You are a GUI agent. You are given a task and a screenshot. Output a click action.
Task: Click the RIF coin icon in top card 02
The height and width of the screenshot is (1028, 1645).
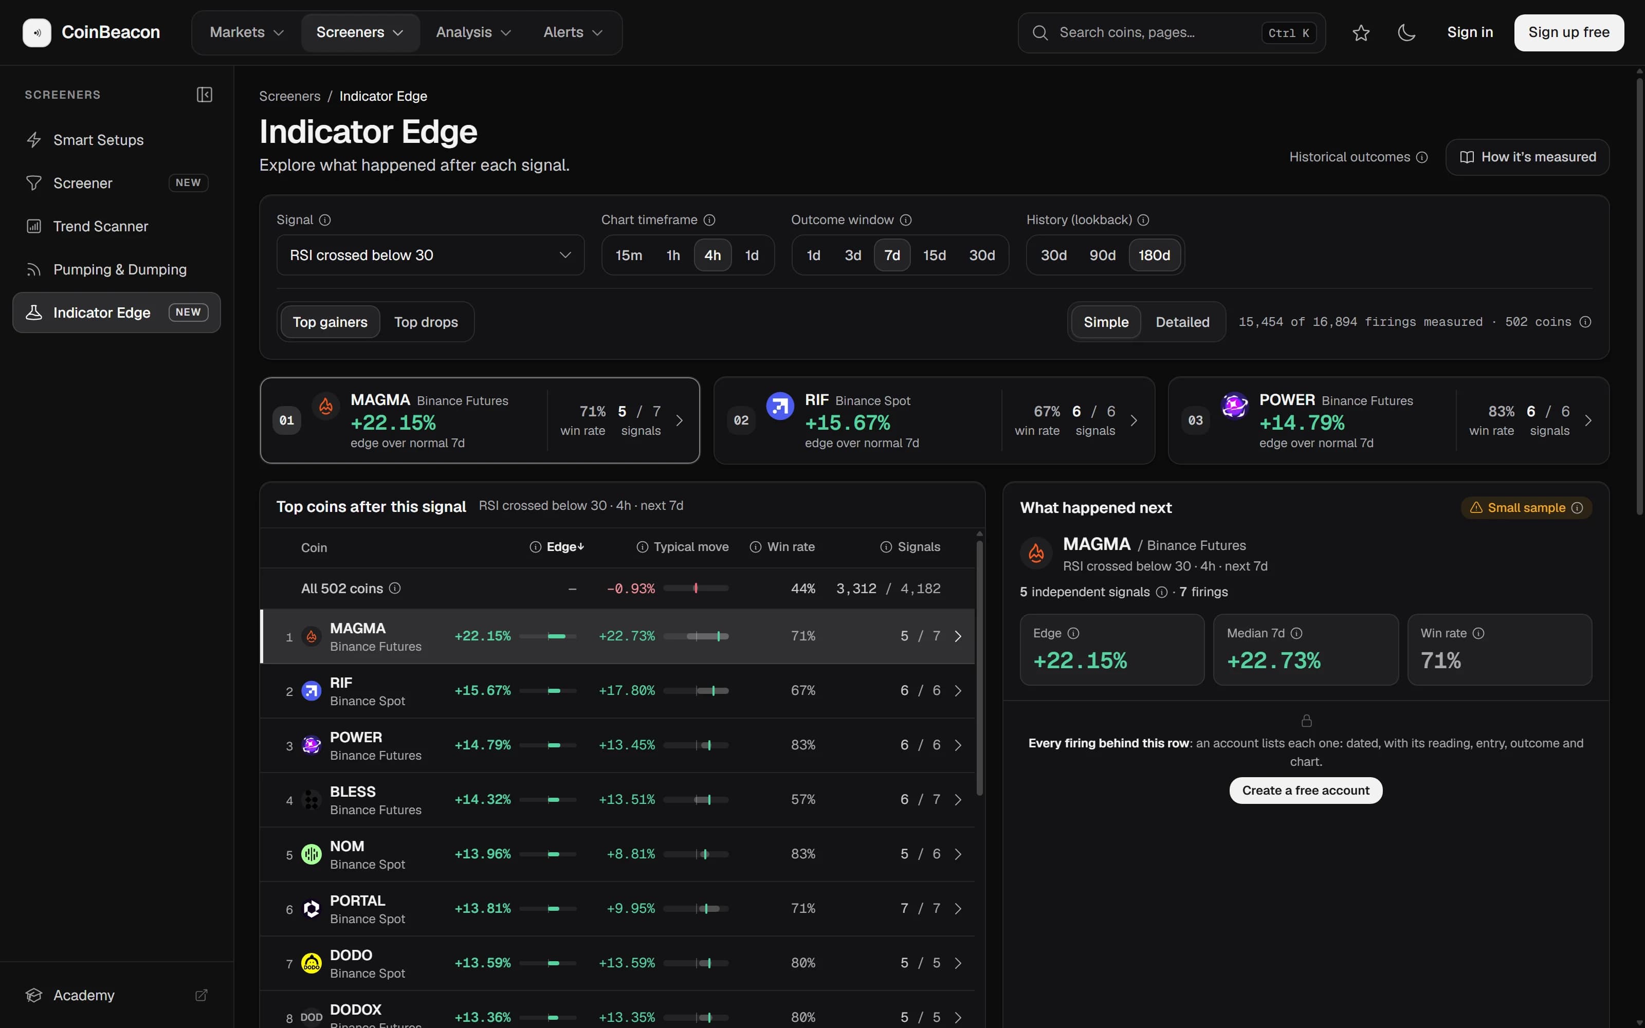click(x=780, y=406)
